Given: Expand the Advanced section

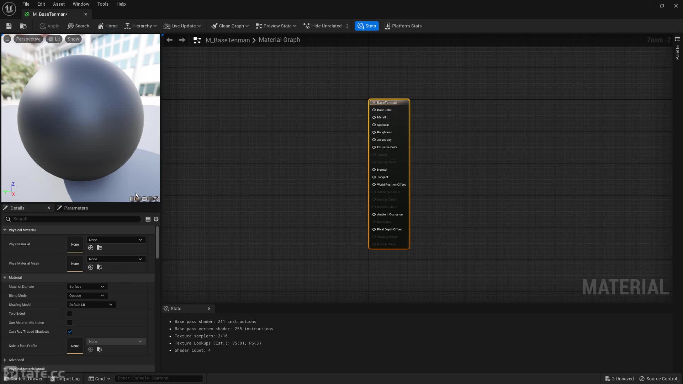Looking at the screenshot, I should 5,360.
